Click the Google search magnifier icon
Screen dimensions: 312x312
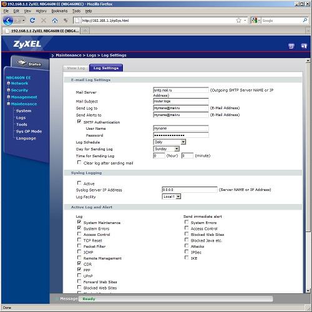[305, 21]
